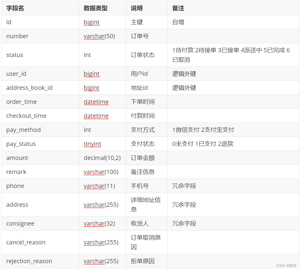The height and width of the screenshot is (270, 301).
Task: Select the 'checkout_time' field name
Action: (26, 116)
